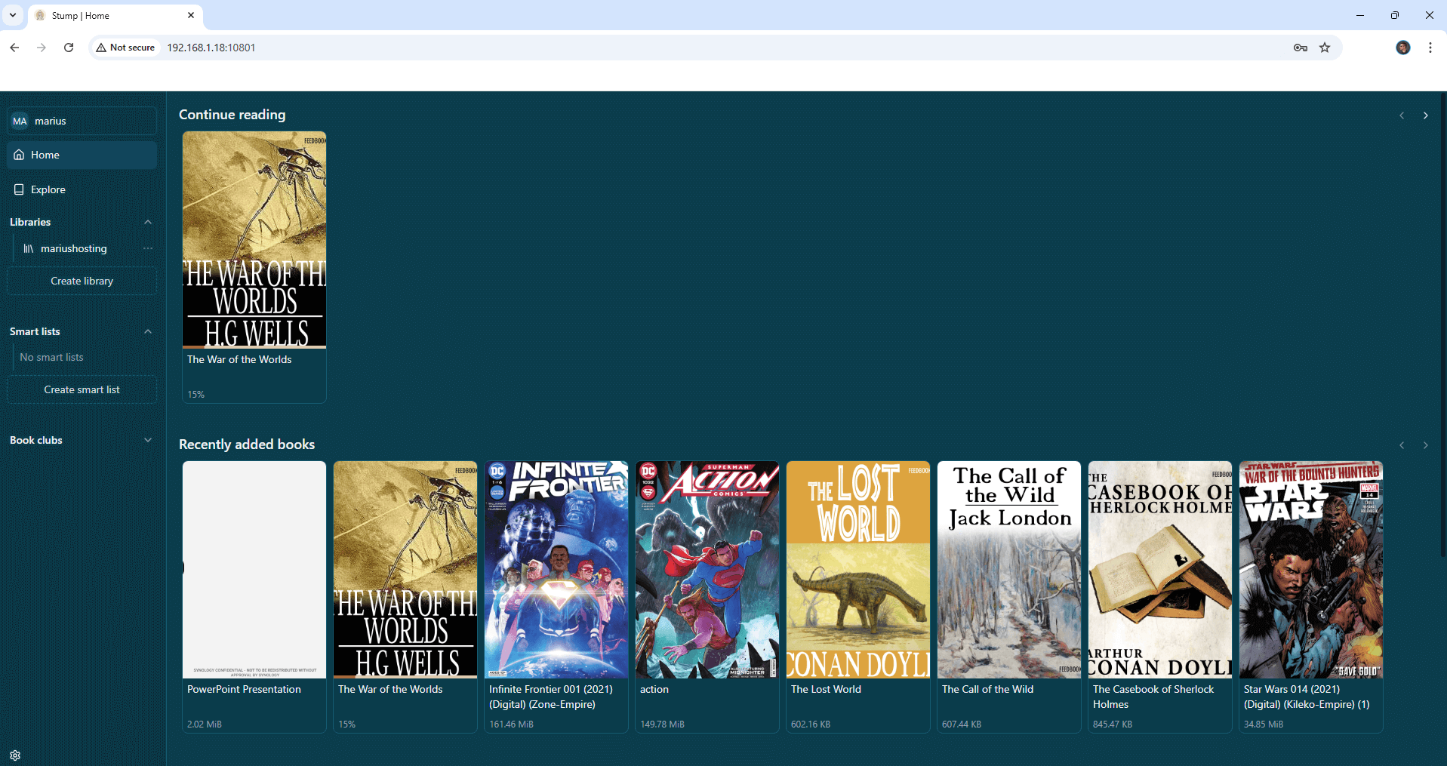Collapse the Libraries section
Screen dimensions: 1447x766
tap(148, 222)
